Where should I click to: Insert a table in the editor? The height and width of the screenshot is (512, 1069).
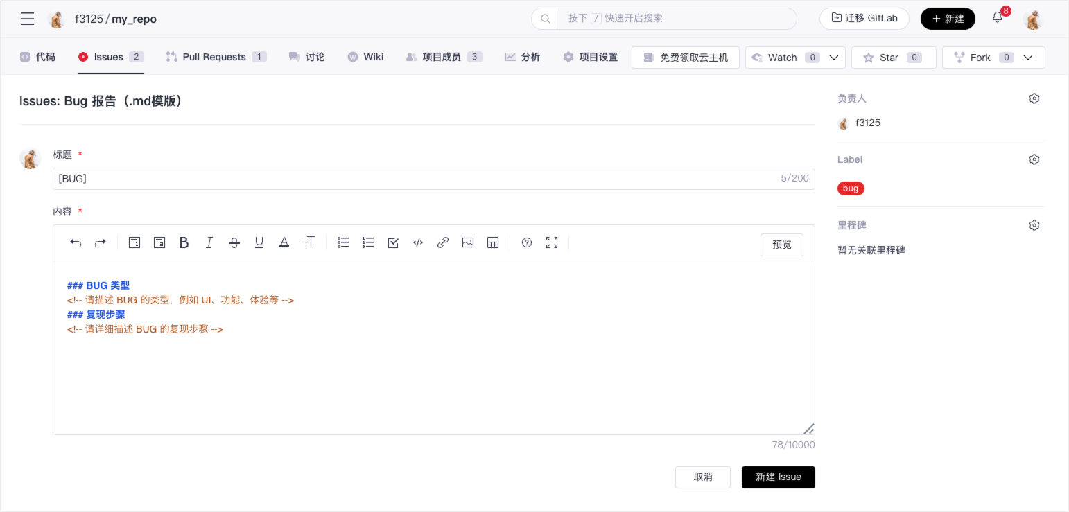point(493,242)
